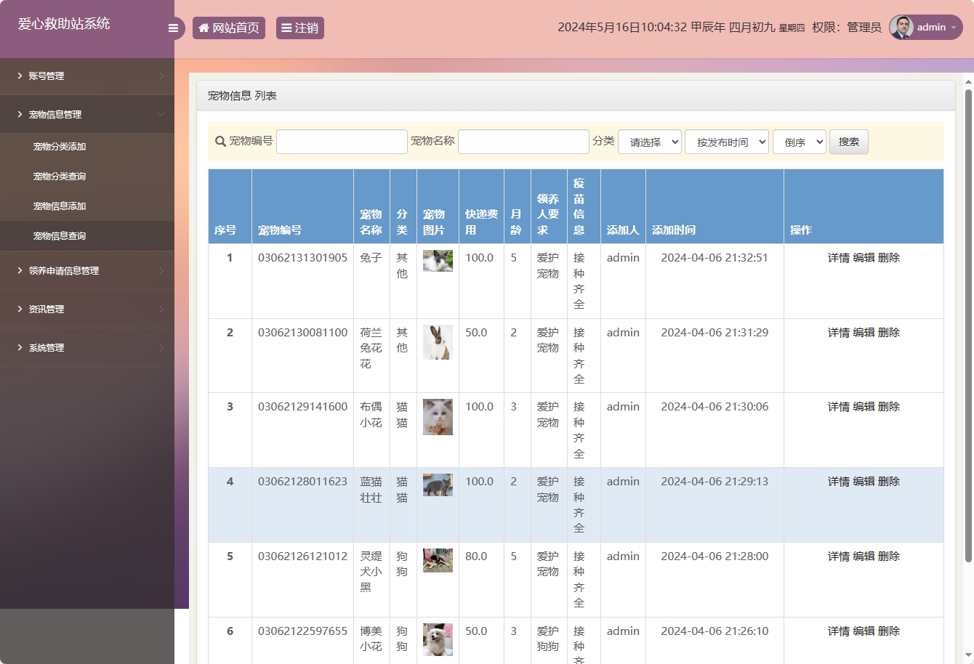
Task: Open the admin account dropdown caret
Action: tap(956, 27)
